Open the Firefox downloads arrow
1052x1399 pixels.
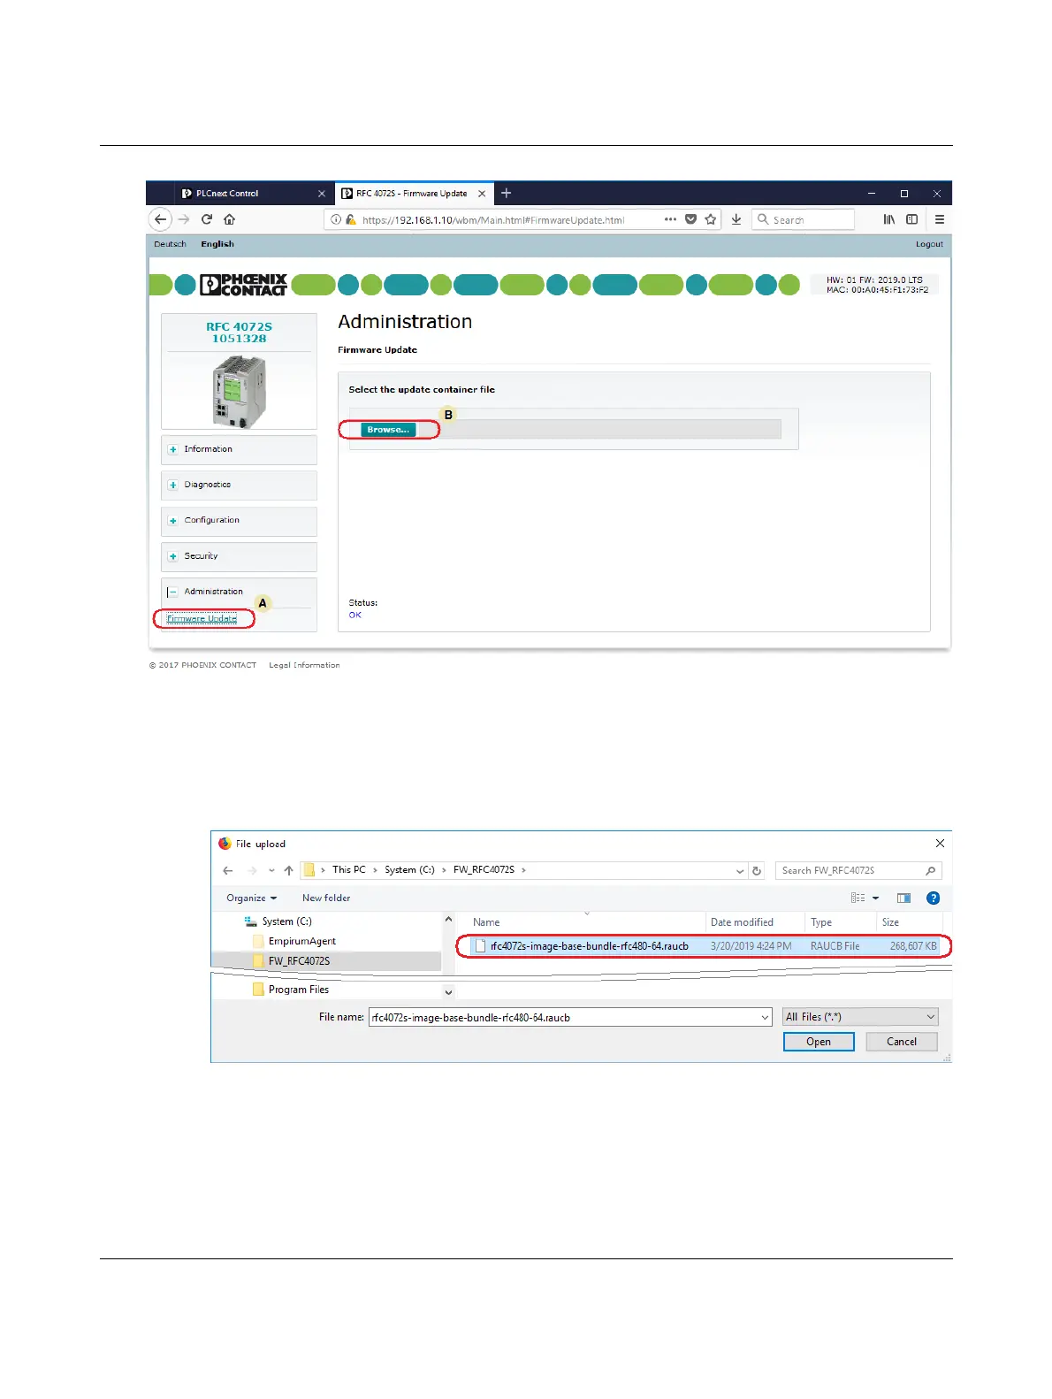click(736, 219)
